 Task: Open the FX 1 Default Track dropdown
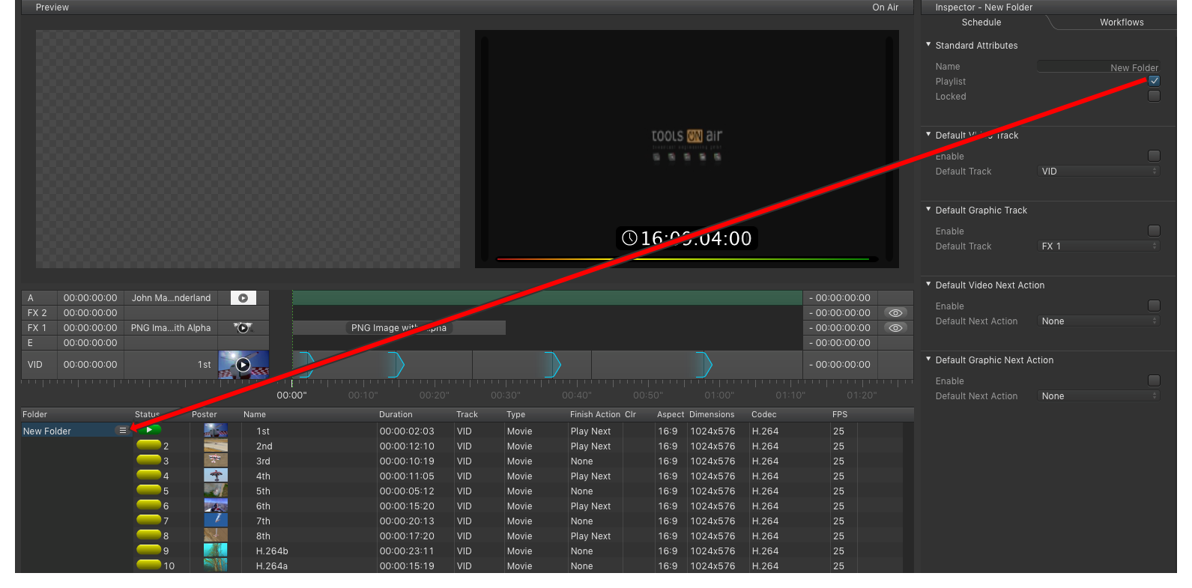click(x=1098, y=246)
